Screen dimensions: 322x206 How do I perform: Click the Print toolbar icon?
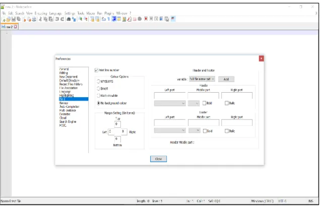[34, 19]
